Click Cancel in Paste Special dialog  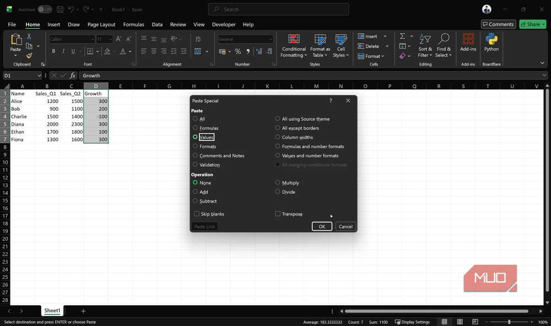[345, 226]
